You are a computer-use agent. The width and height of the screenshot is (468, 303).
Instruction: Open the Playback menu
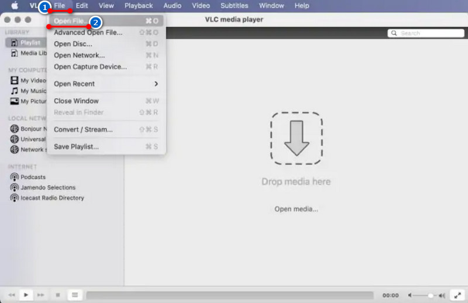click(139, 6)
